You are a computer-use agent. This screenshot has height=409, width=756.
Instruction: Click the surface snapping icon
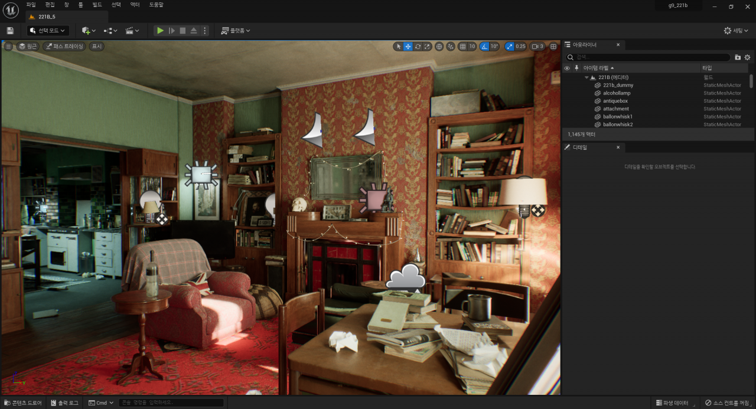(x=451, y=47)
